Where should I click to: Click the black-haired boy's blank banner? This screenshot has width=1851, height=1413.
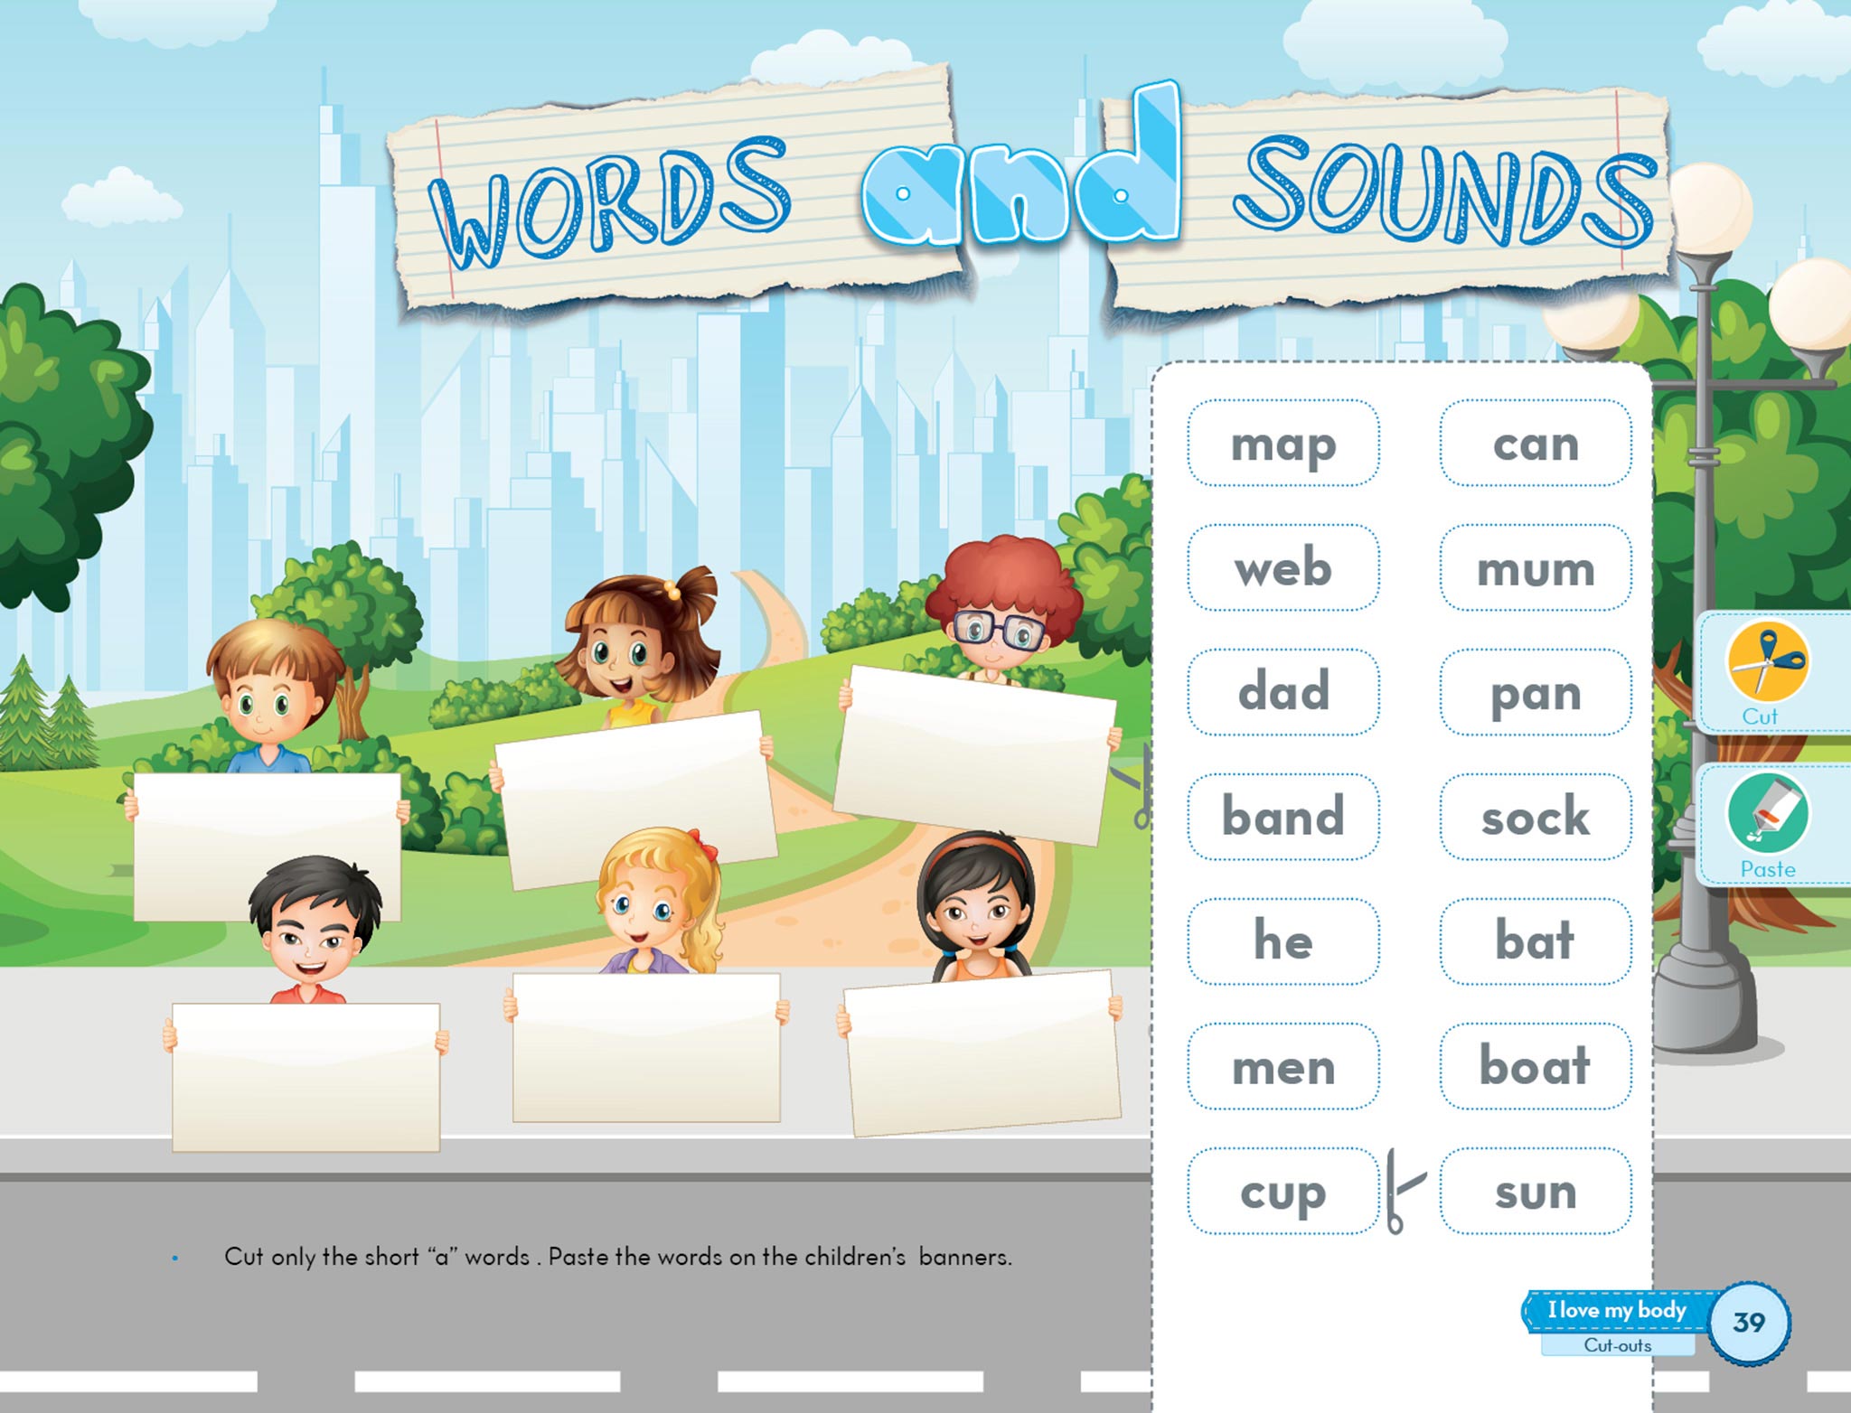coord(305,1077)
